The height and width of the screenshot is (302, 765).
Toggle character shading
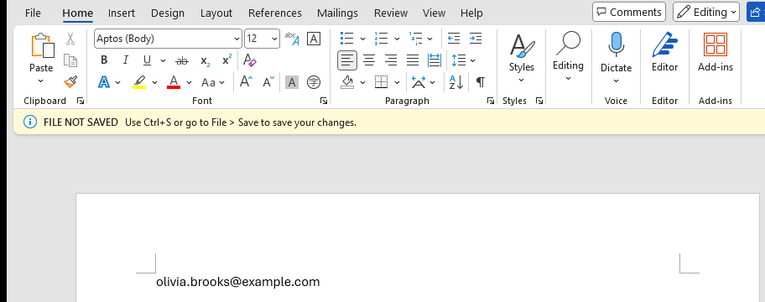292,82
